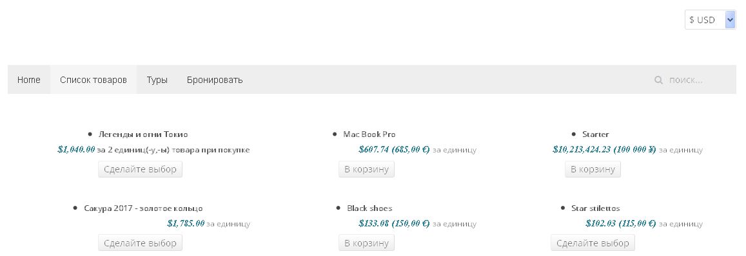
Task: Open the USD currency dropdown
Action: click(711, 20)
